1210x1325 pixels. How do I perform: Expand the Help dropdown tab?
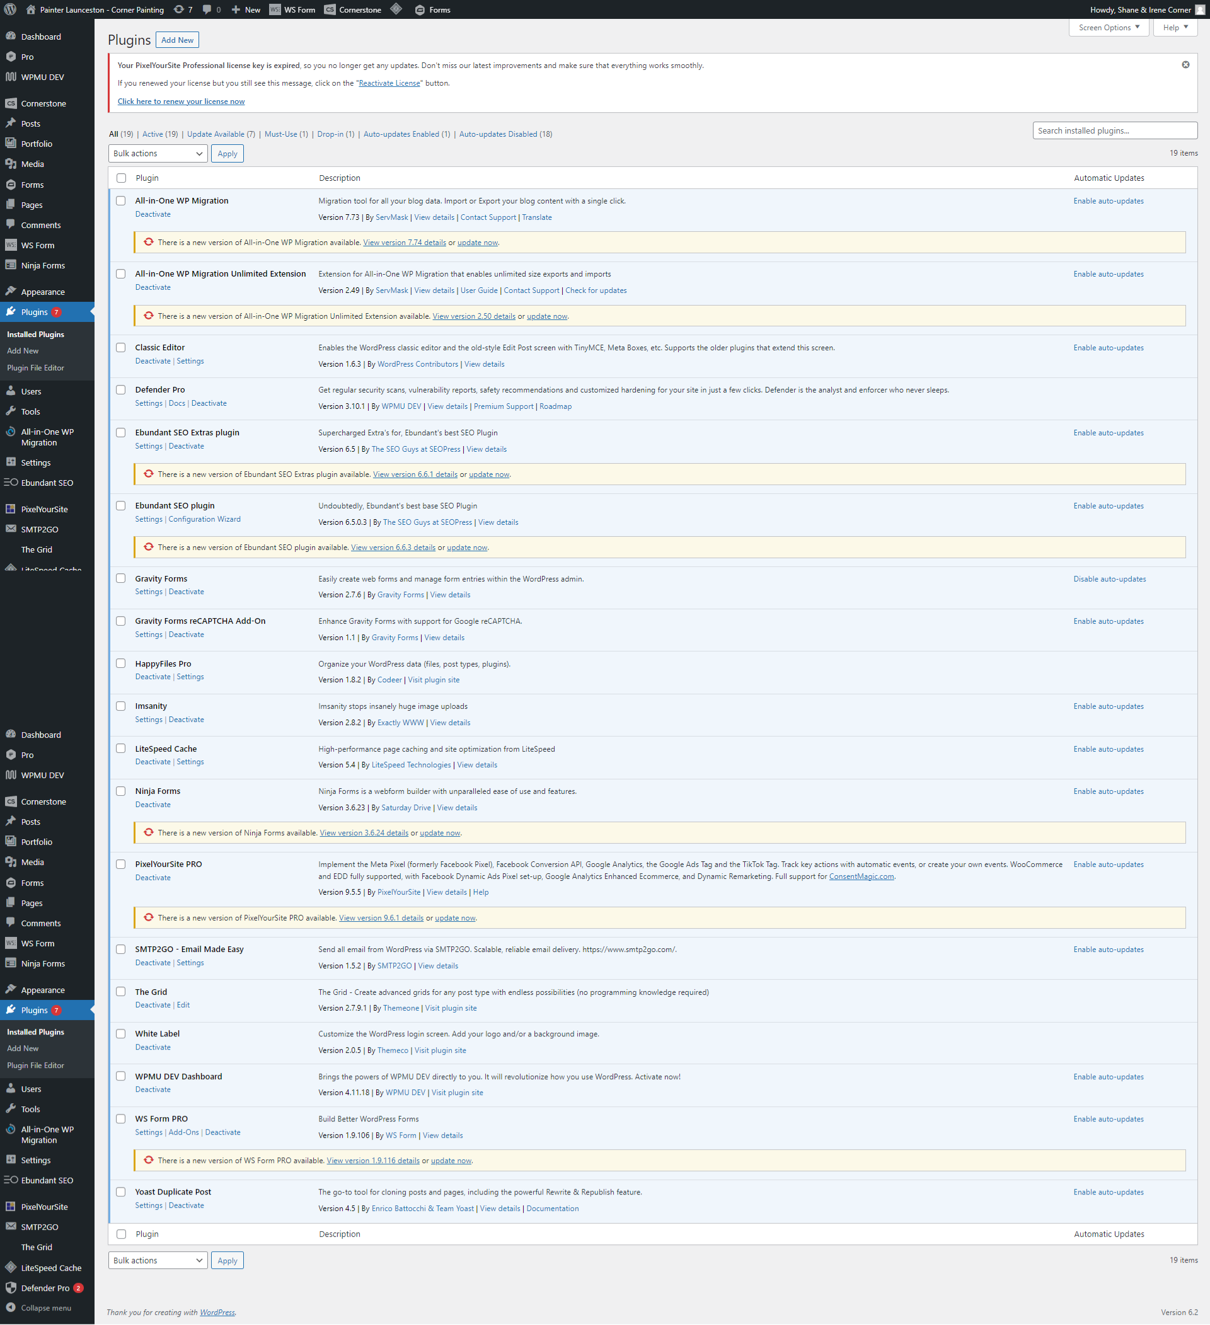[1175, 28]
